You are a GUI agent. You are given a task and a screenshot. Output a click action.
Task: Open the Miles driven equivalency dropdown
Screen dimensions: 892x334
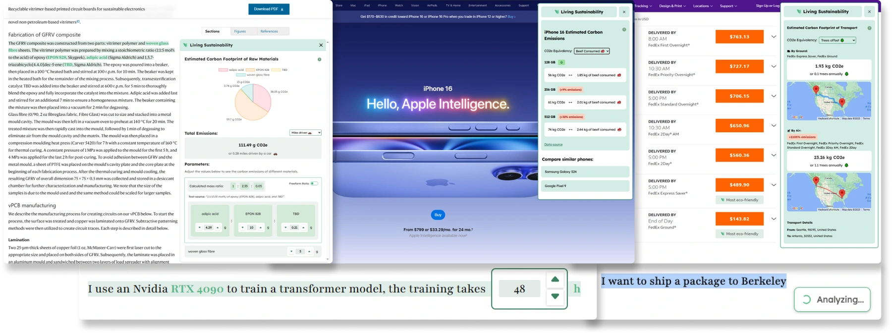305,133
